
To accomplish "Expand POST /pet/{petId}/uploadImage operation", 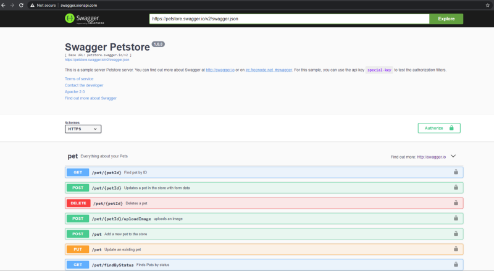I will click(x=264, y=219).
